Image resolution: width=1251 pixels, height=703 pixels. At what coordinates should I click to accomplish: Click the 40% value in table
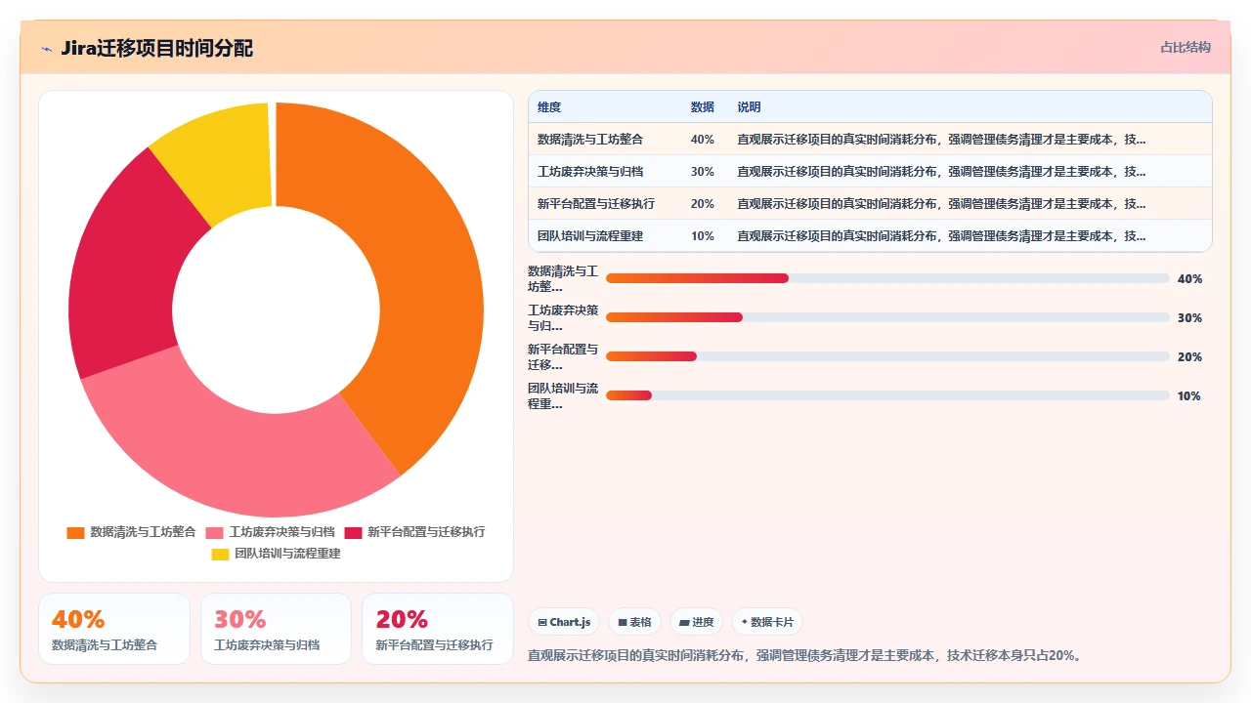point(702,140)
